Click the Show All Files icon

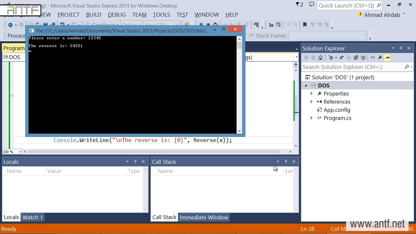point(363,58)
